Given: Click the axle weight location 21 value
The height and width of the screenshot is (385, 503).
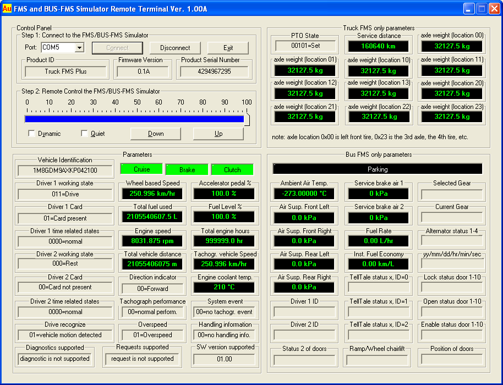Looking at the screenshot, I should (305, 117).
